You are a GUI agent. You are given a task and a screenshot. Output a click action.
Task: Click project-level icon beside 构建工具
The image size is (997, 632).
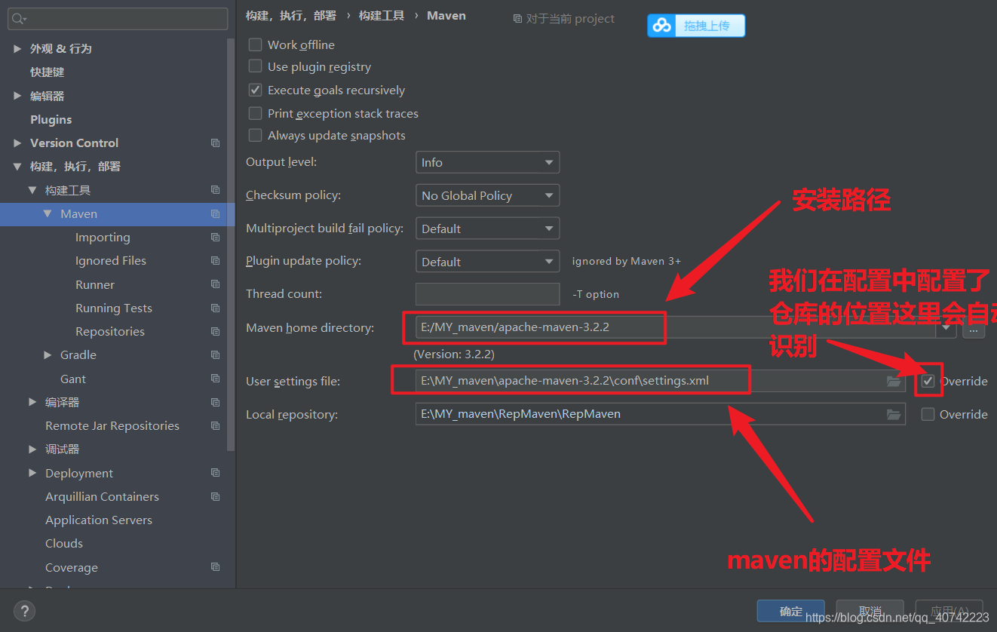(216, 190)
